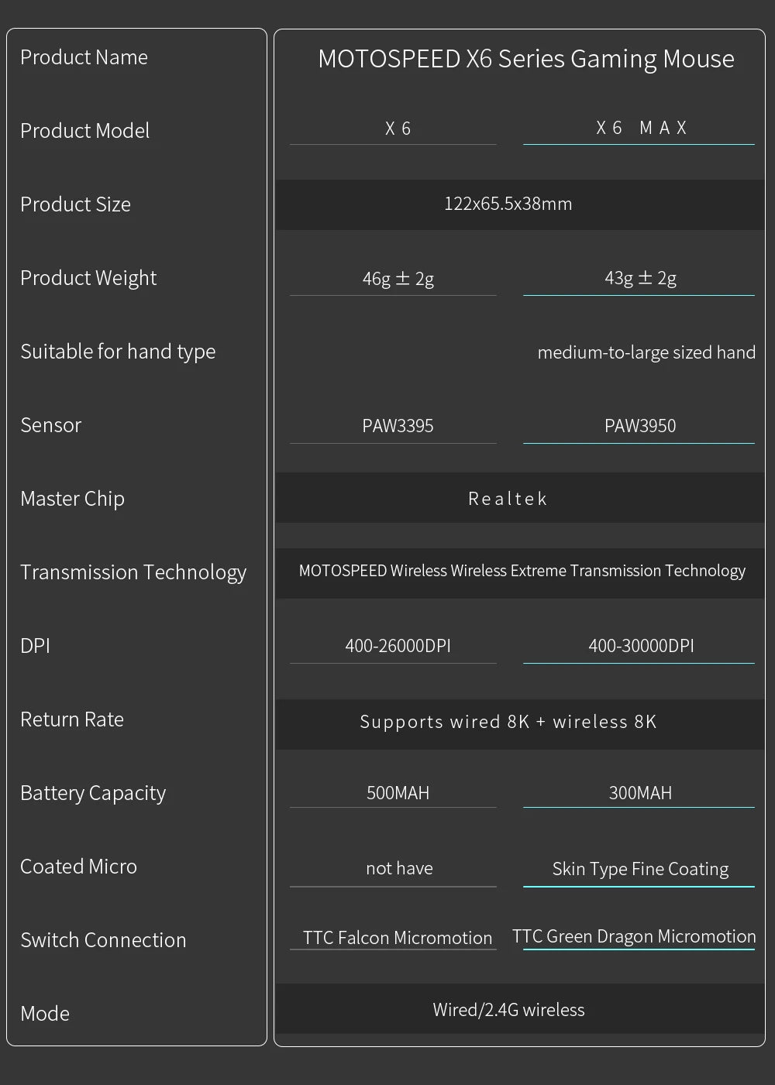Select the '400-30000DPI' value
This screenshot has width=775, height=1085.
641,646
